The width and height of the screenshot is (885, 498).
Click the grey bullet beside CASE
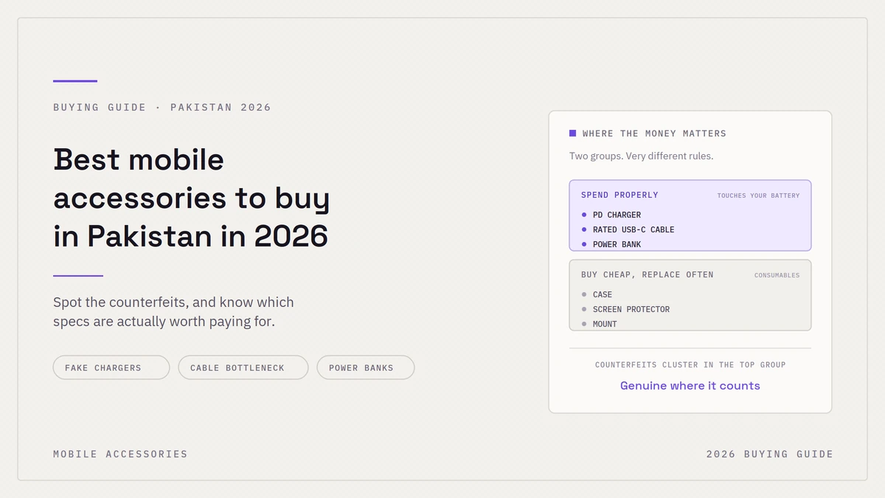click(x=584, y=294)
